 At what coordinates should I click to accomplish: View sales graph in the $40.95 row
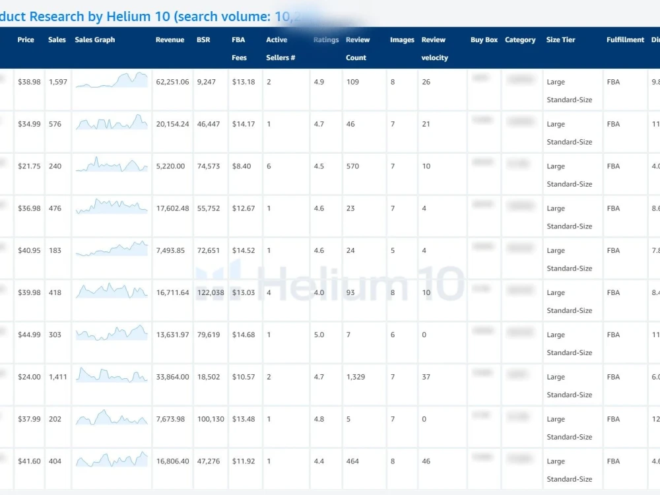[112, 248]
